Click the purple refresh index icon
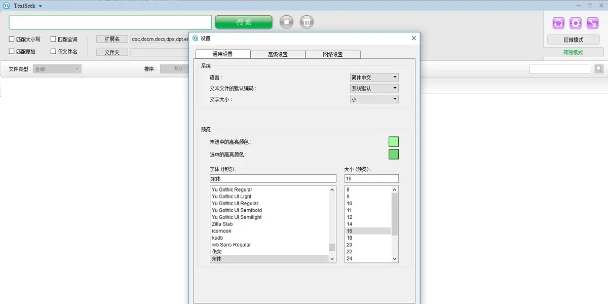 click(x=558, y=23)
